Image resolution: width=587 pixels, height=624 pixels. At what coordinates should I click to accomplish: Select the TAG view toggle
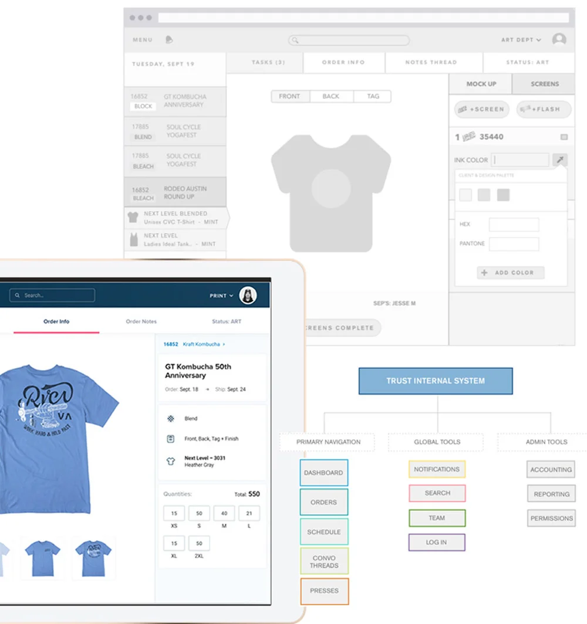click(372, 96)
